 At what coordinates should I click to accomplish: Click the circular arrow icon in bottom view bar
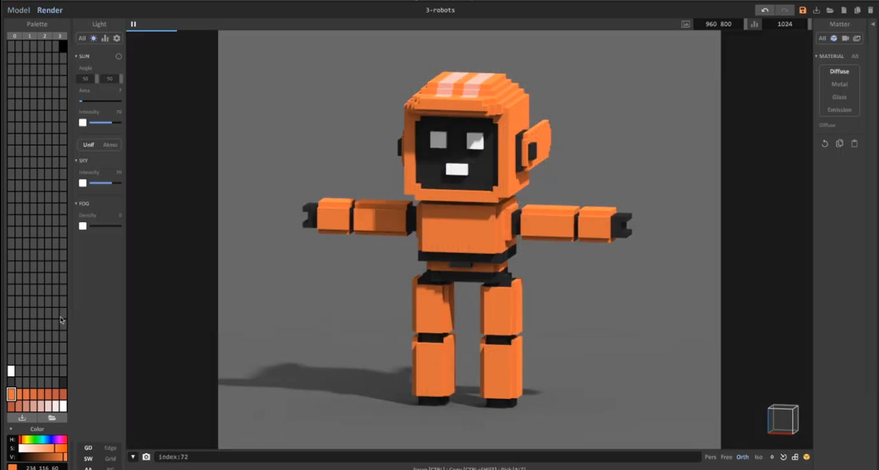point(783,457)
